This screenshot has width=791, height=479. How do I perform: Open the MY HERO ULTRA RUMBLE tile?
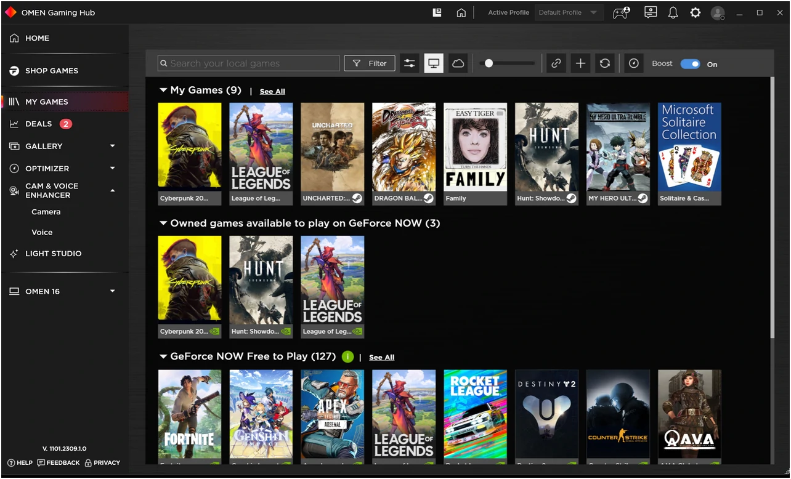tap(619, 153)
